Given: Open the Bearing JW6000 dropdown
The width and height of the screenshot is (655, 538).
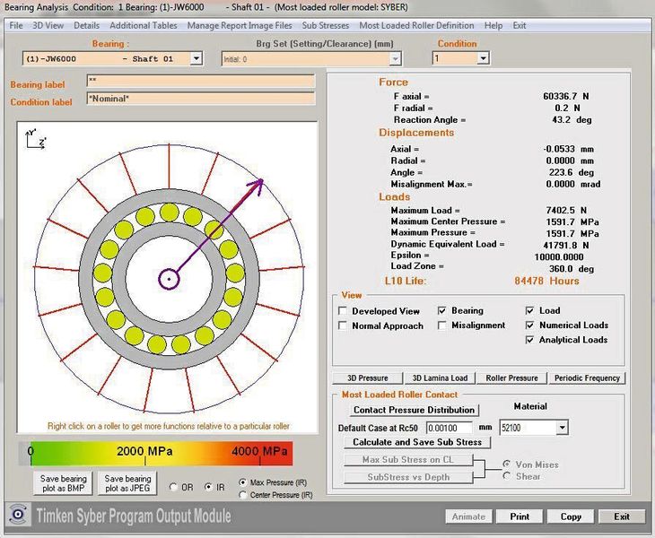Looking at the screenshot, I should point(196,58).
